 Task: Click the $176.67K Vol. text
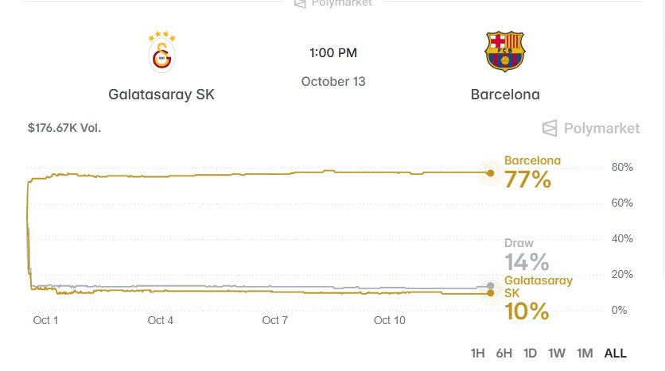pos(64,128)
